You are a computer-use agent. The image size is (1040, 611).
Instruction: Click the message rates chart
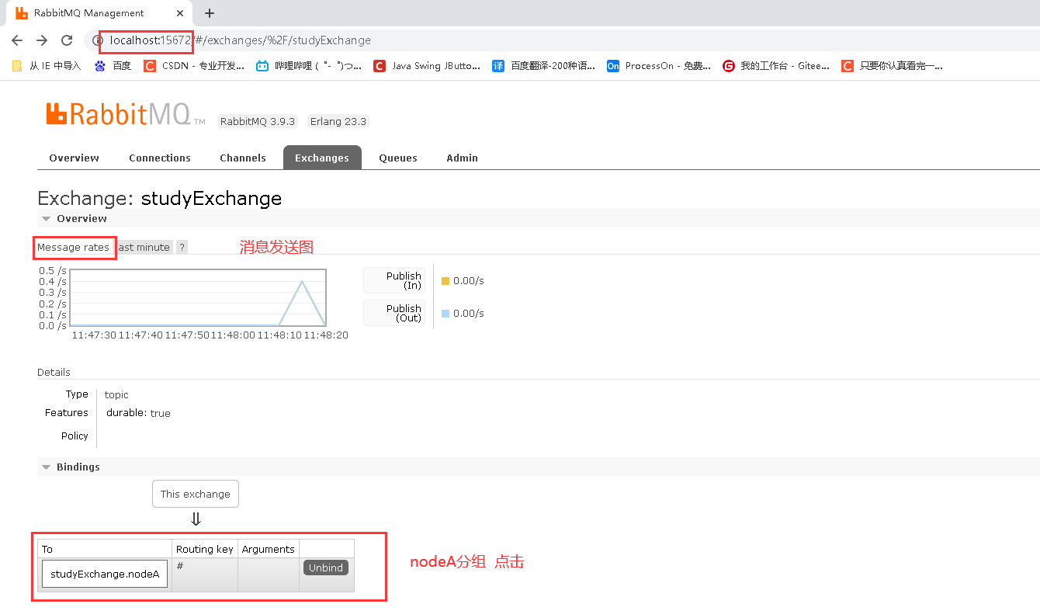tap(198, 297)
